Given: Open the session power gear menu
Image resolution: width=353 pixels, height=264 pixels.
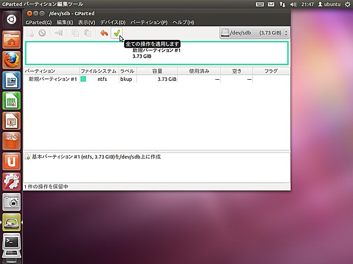Looking at the screenshot, I should 347,4.
